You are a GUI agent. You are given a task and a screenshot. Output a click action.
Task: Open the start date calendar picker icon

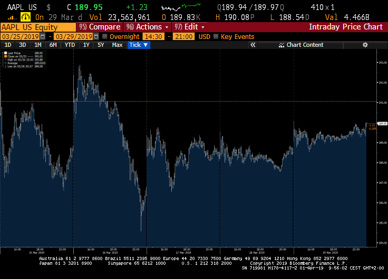click(43, 36)
